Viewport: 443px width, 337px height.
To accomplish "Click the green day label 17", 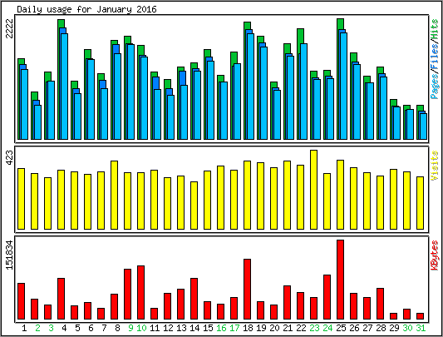I will coord(234,328).
